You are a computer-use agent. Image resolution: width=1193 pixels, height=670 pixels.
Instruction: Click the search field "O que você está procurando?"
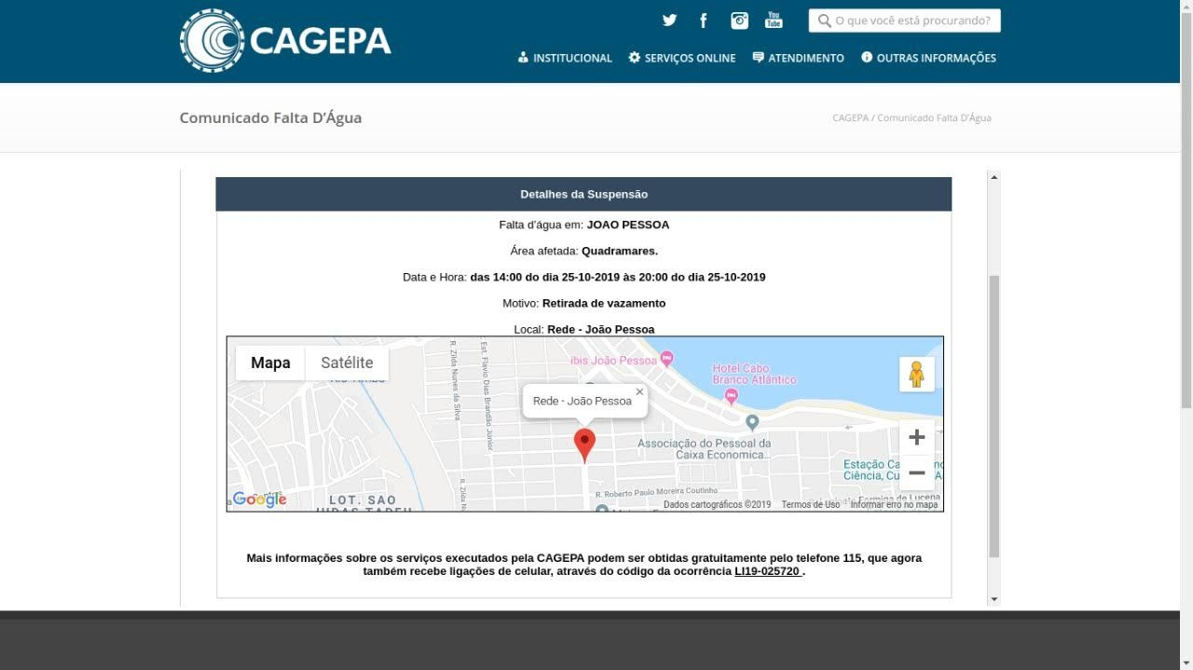(x=904, y=21)
